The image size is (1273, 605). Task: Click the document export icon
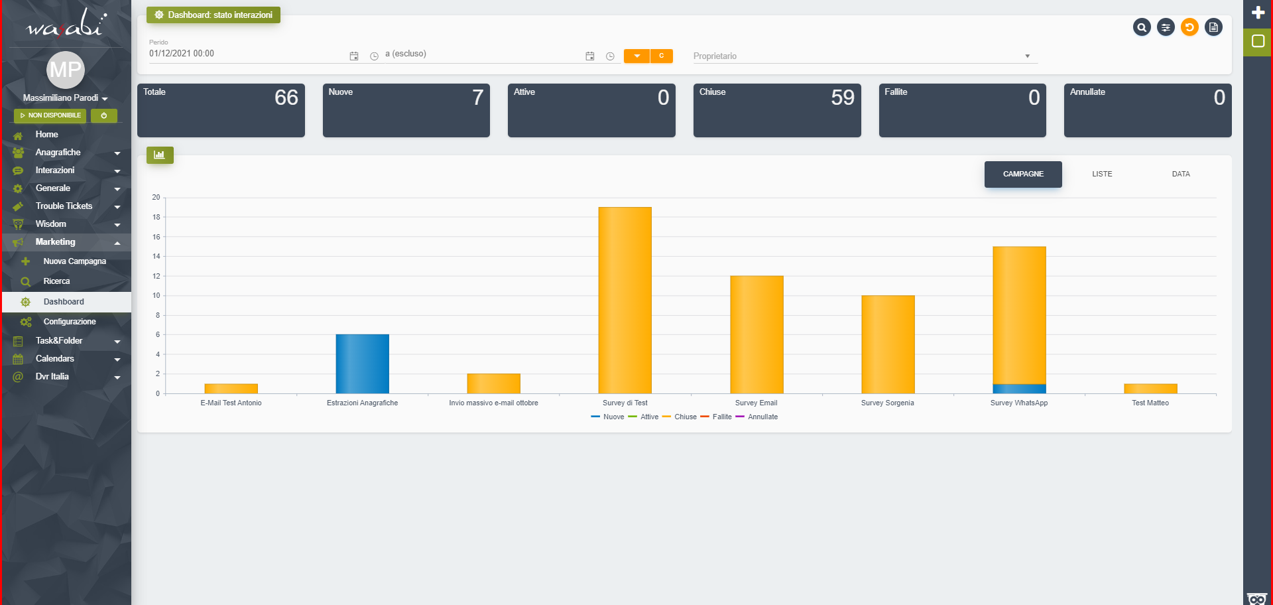coord(1213,27)
